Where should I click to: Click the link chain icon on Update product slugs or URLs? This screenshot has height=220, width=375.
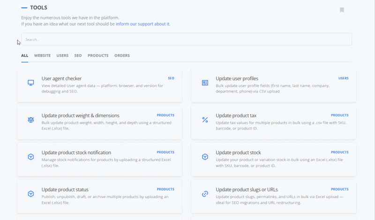(205, 194)
